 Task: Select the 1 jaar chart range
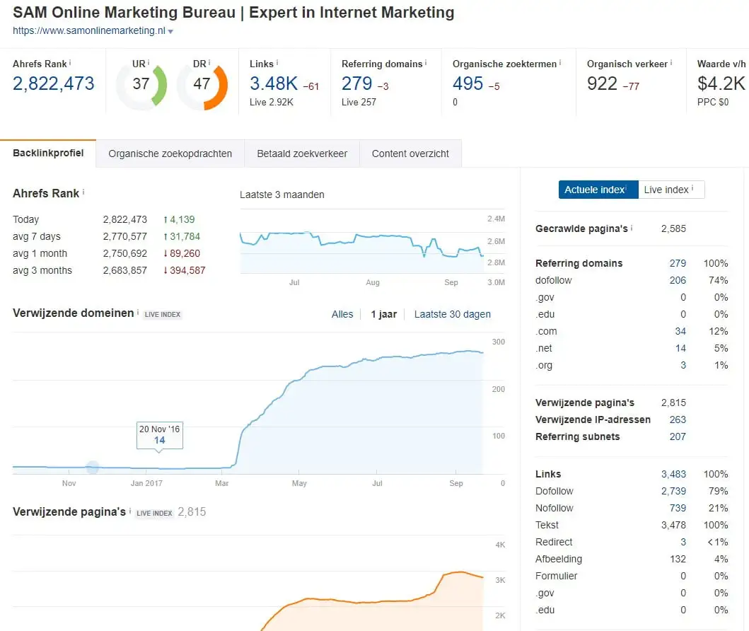[x=384, y=314]
